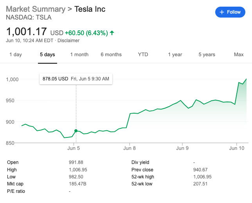Show the 1 month range

(79, 55)
